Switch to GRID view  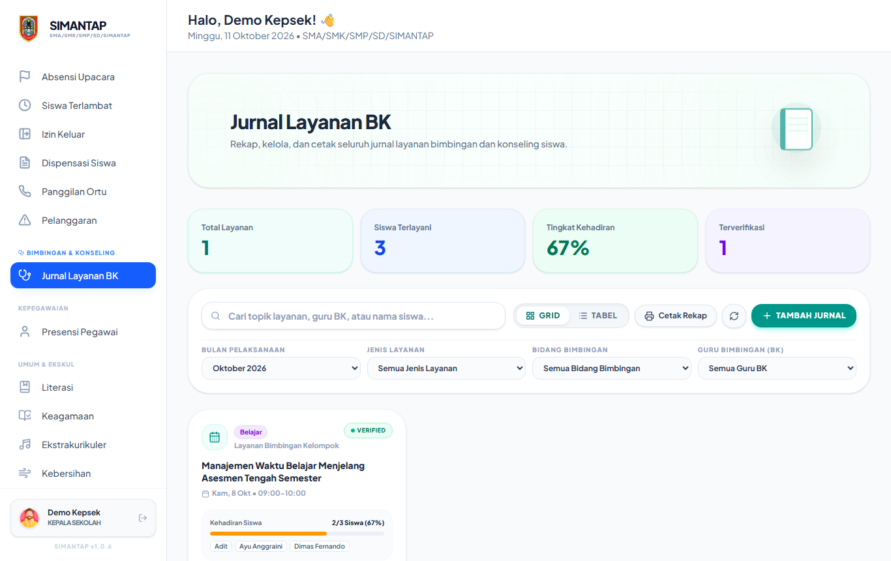click(x=543, y=316)
